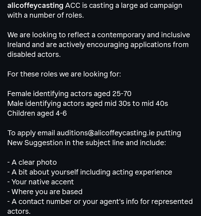The height and width of the screenshot is (216, 201).
Task: Click the '- Where you are based' list item
Action: click(45, 192)
